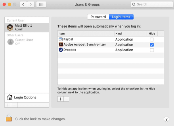Image resolution: width=174 pixels, height=126 pixels.
Task: Go back with the left arrow button
Action: 23,5
